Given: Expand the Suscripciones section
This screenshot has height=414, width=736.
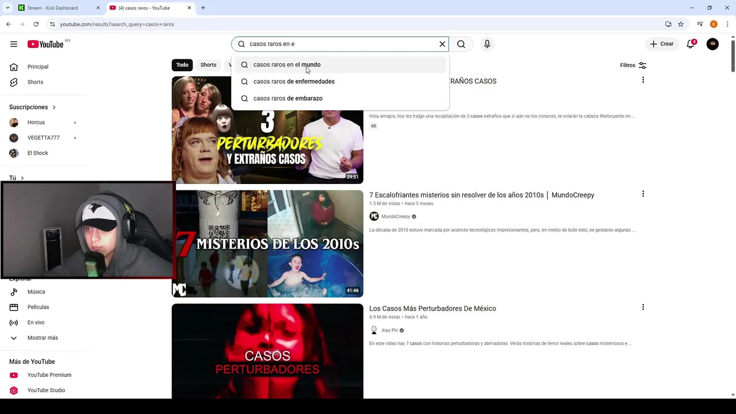Looking at the screenshot, I should 32,108.
